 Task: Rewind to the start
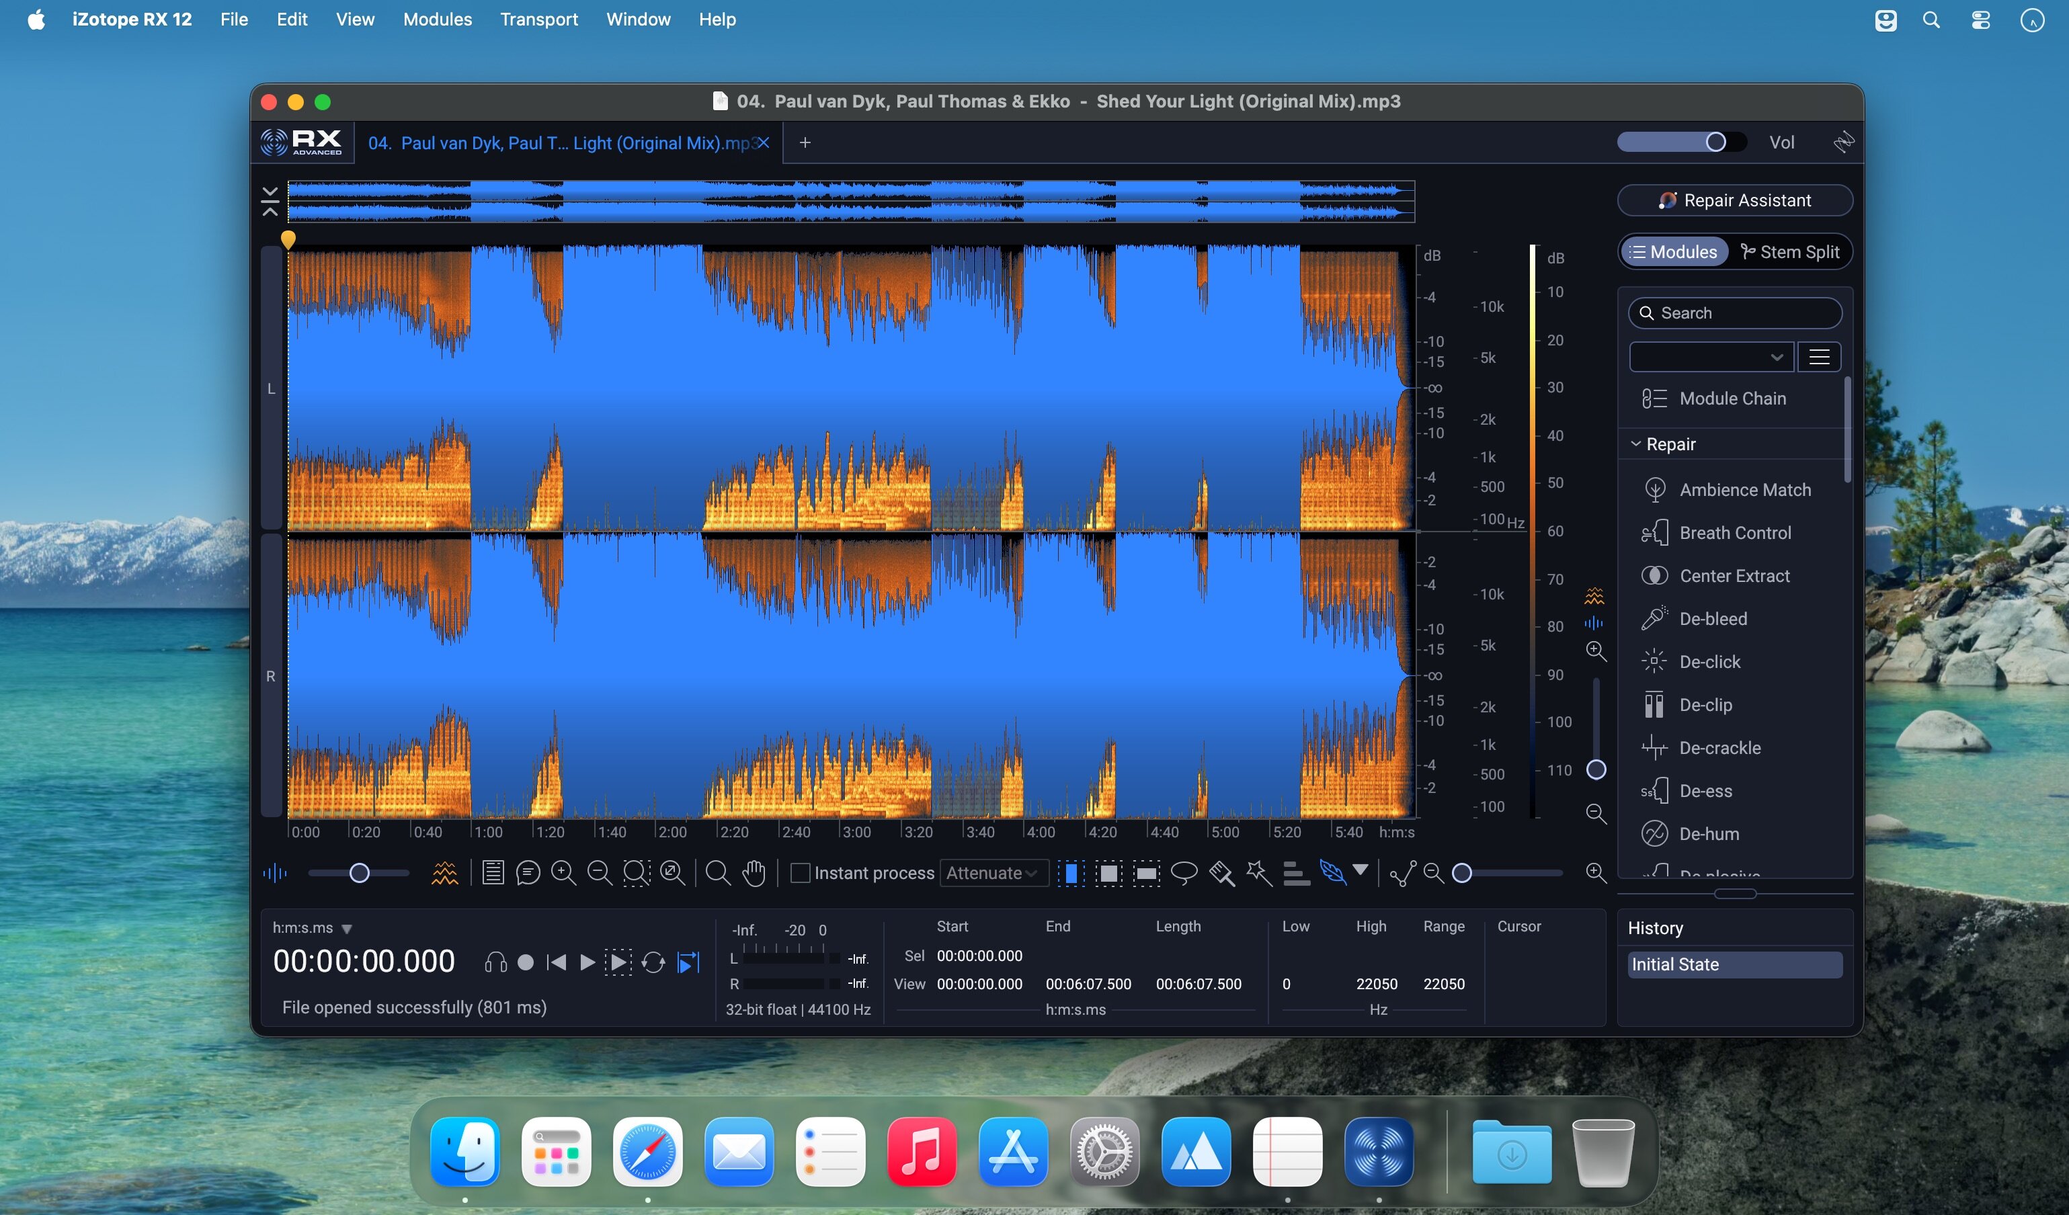click(556, 962)
